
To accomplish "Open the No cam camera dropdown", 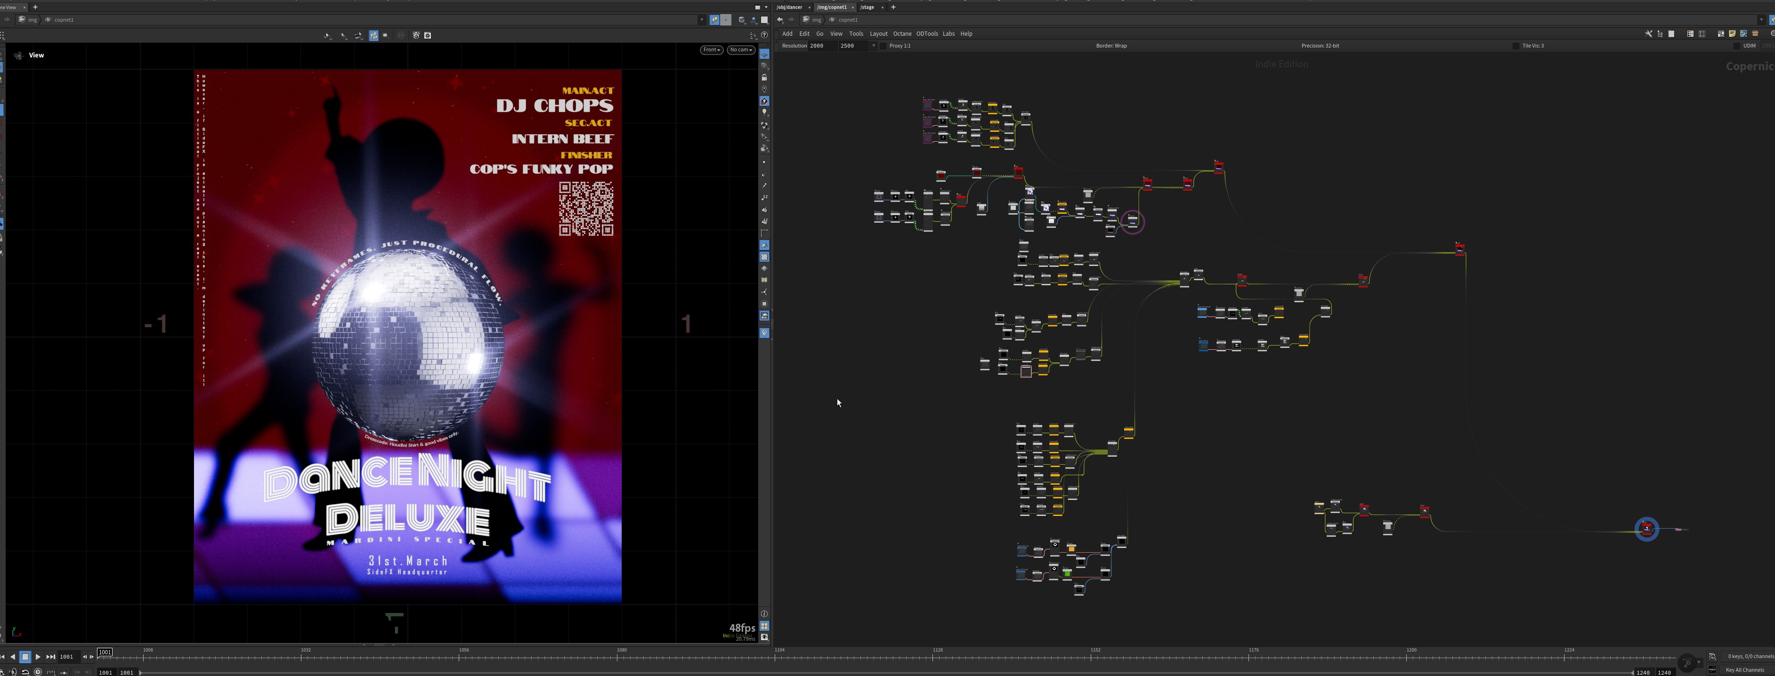I will [741, 49].
